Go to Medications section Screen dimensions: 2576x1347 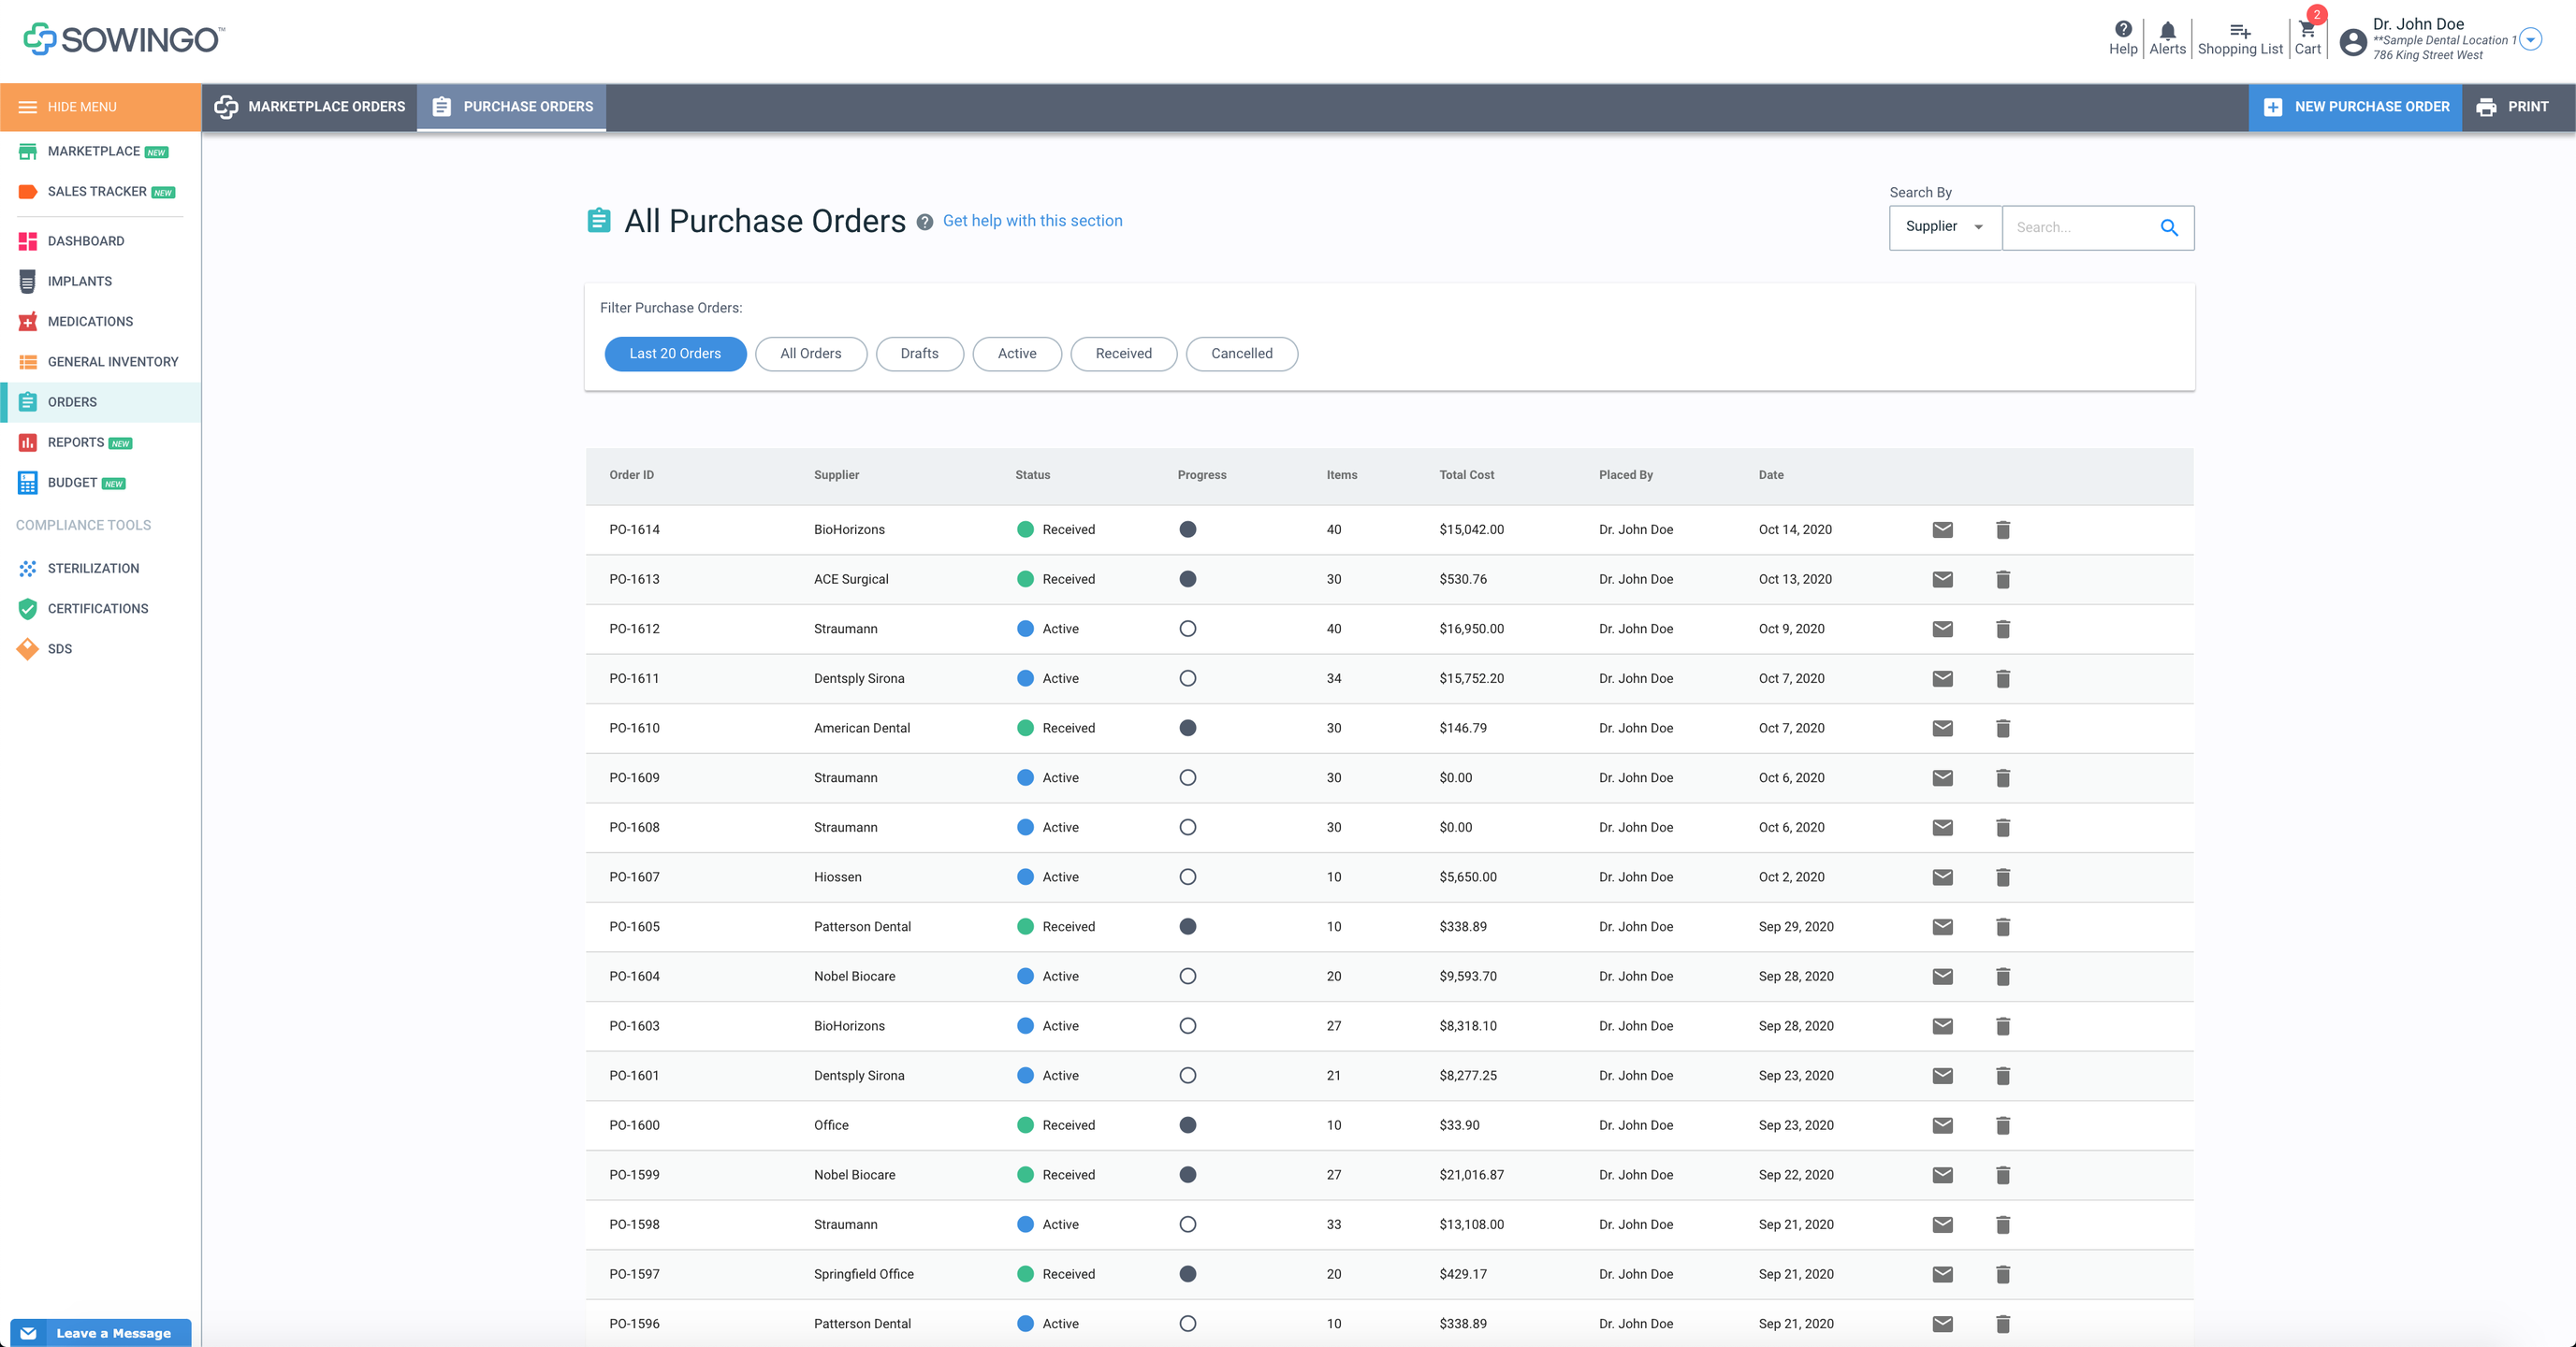click(100, 322)
